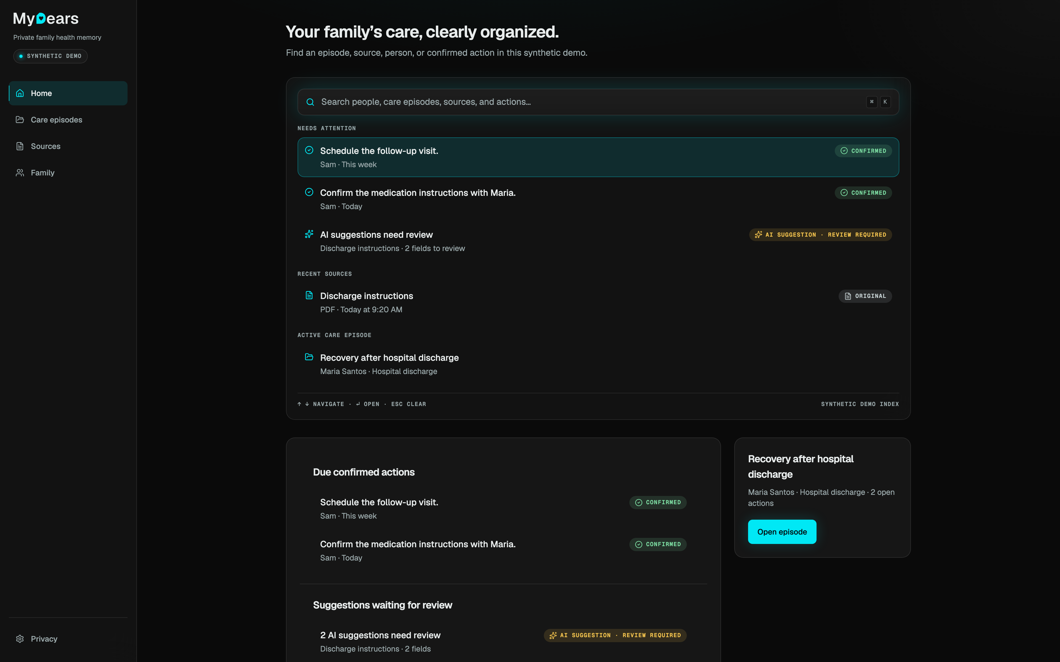1060x662 pixels.
Task: Click the Privacy gear icon
Action: [x=20, y=639]
